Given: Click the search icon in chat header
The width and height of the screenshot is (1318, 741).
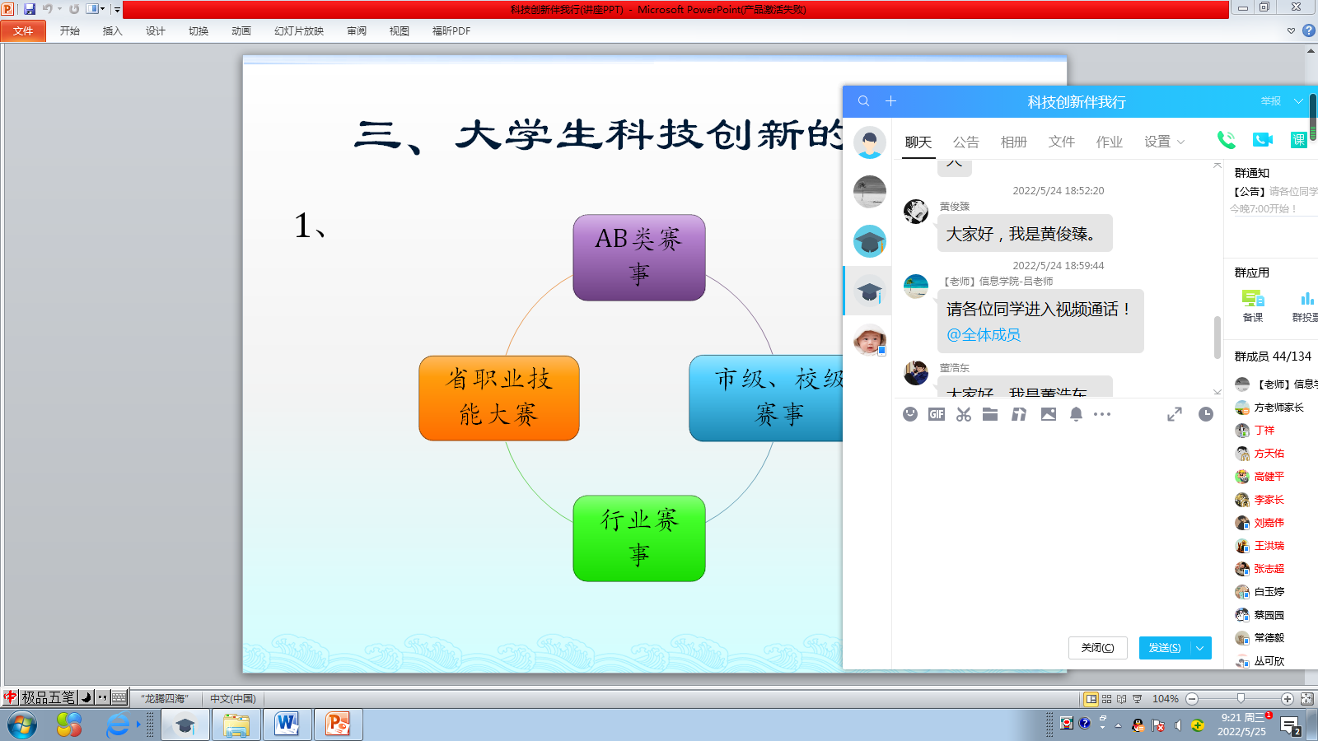Looking at the screenshot, I should pyautogui.click(x=863, y=101).
